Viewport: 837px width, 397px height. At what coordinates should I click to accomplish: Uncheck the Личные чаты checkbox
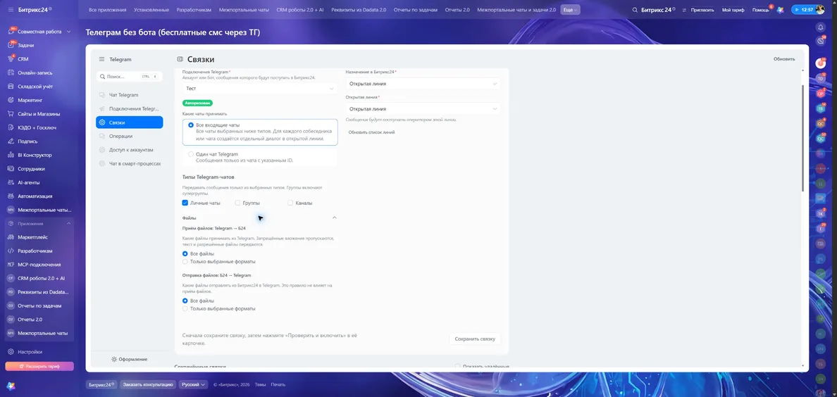[185, 203]
